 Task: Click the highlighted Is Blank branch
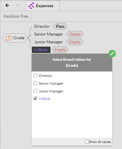click(x=41, y=50)
